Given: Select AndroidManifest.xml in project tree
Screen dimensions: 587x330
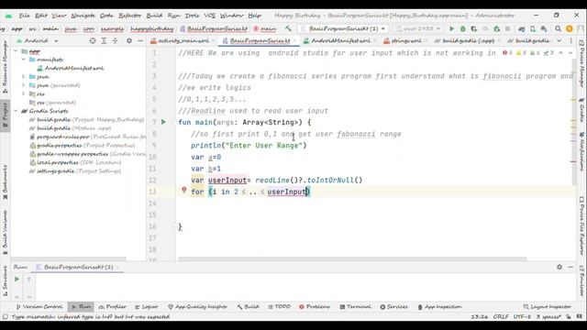Looking at the screenshot, I should [71, 68].
